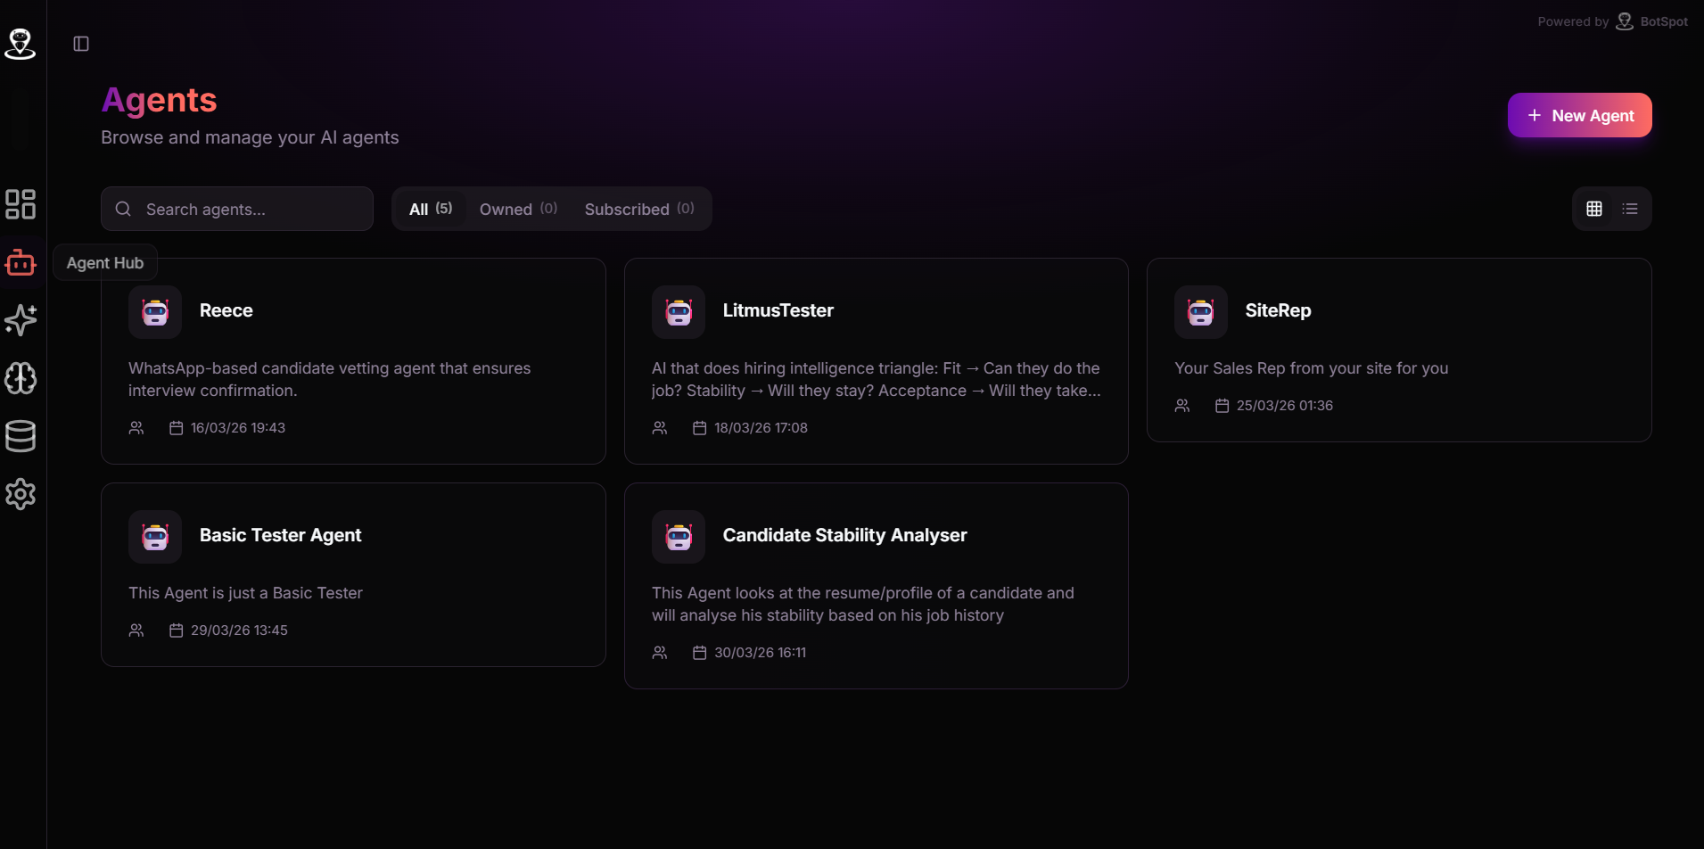Viewport: 1704px width, 849px height.
Task: Switch to grid view layout
Action: click(1594, 209)
